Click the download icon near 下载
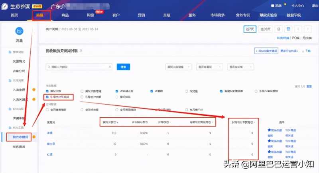Viewport: 319px width, 173px height. click(x=303, y=51)
